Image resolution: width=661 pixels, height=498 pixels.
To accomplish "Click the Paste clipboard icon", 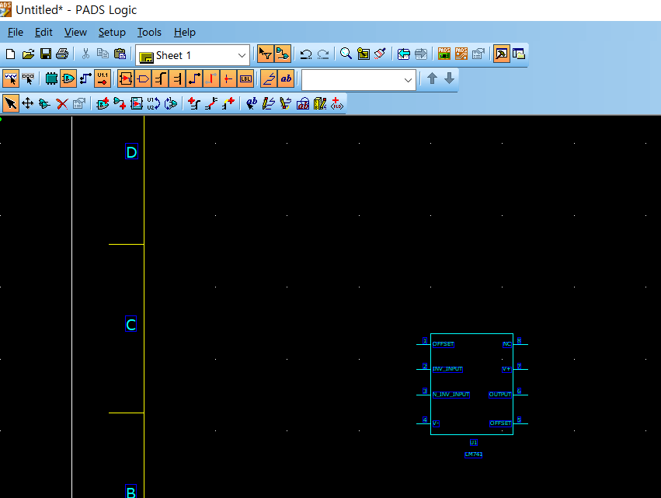I will click(120, 54).
